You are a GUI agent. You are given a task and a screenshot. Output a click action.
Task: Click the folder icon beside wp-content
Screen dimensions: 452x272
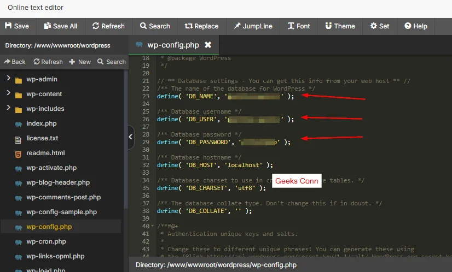(x=19, y=95)
